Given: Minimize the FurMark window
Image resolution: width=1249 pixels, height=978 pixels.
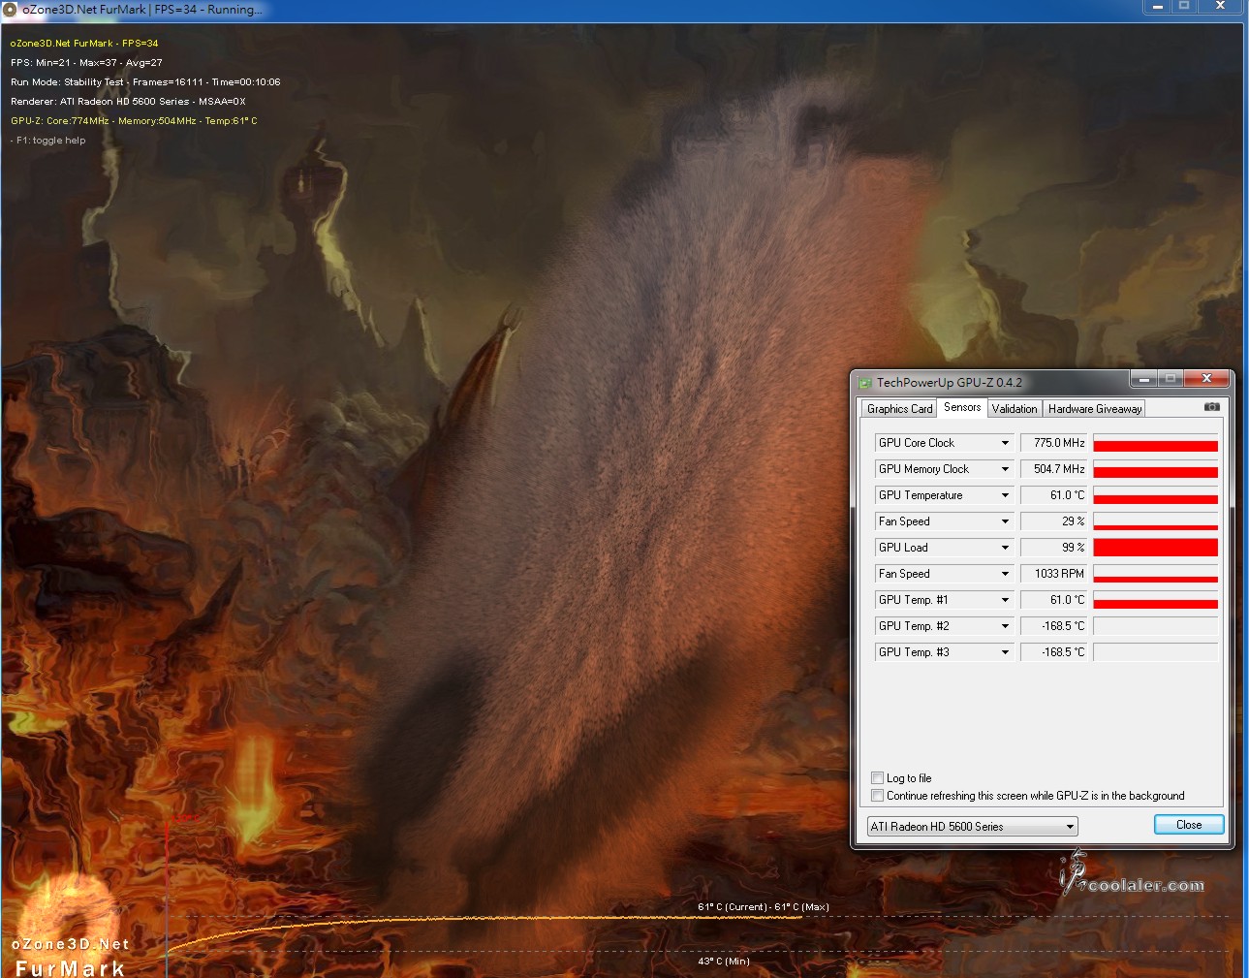Looking at the screenshot, I should click(x=1157, y=6).
